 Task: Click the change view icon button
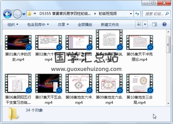(x=139, y=24)
